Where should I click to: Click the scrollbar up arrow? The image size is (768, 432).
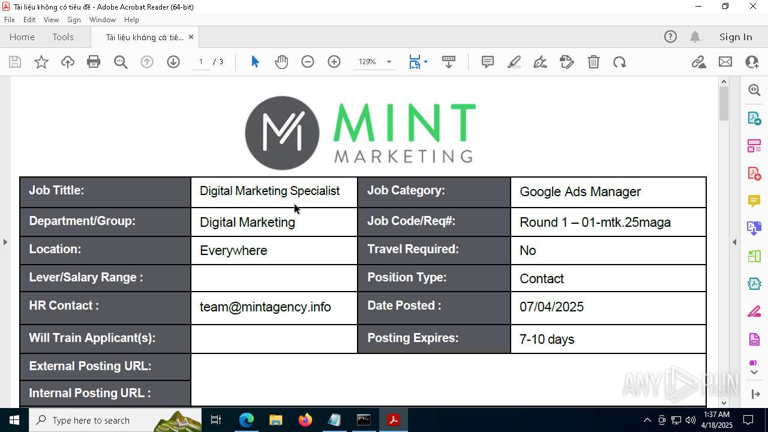pyautogui.click(x=724, y=82)
